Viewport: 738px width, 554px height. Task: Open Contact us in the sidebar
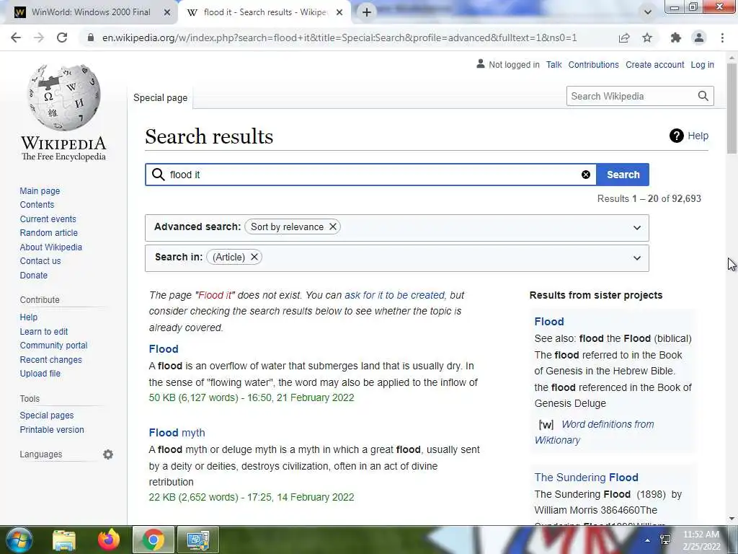coord(40,261)
